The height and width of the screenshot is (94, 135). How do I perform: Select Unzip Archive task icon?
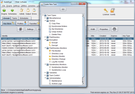click(x=50, y=32)
